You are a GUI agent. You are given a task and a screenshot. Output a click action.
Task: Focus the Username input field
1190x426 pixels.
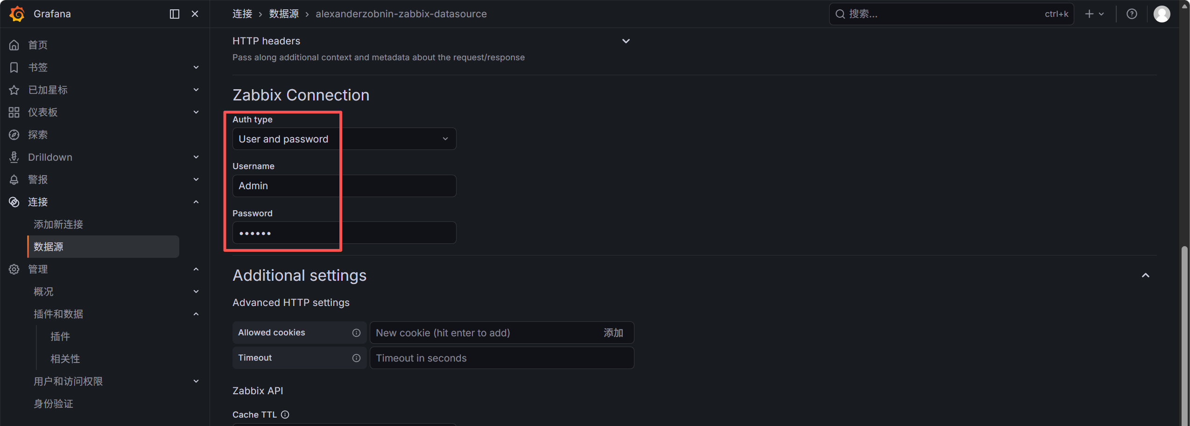[344, 186]
